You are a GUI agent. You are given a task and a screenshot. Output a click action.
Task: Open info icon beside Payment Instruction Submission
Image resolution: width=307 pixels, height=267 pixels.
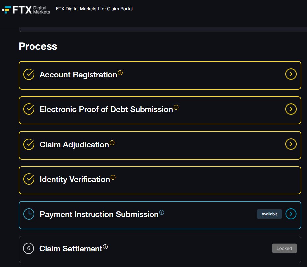coord(162,212)
